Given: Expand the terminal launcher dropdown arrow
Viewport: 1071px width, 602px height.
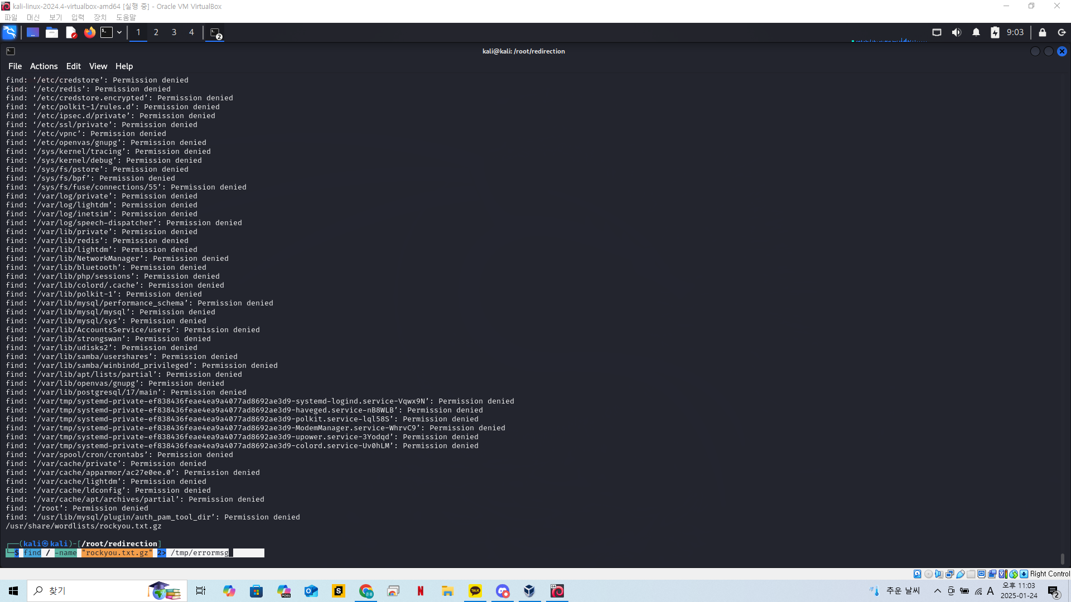Looking at the screenshot, I should coord(119,32).
